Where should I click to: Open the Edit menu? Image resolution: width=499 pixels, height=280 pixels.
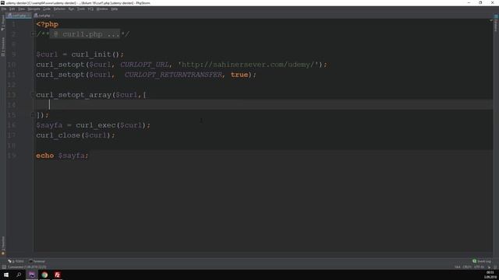(x=12, y=9)
